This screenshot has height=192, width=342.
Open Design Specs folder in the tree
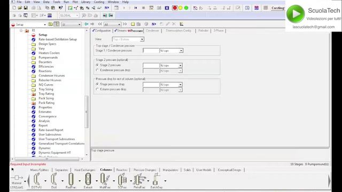[x=48, y=44]
